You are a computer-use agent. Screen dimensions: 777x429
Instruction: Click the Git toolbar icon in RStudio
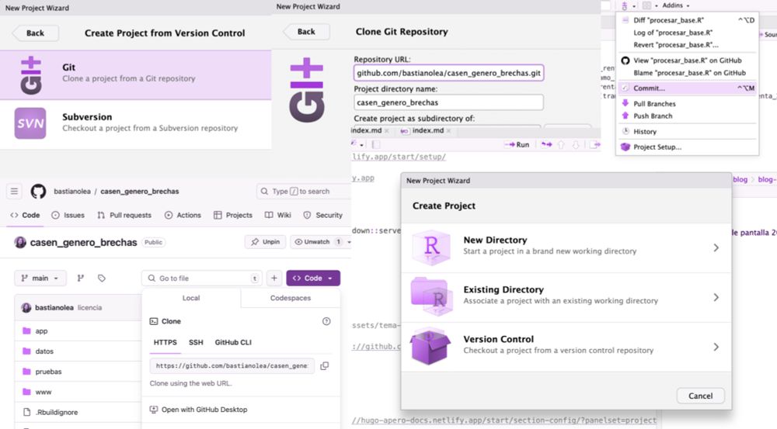(x=625, y=5)
